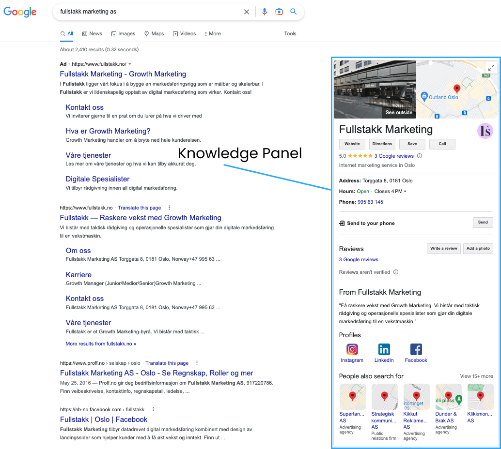
Task: Click the Website button in the knowledge panel
Action: 352,144
